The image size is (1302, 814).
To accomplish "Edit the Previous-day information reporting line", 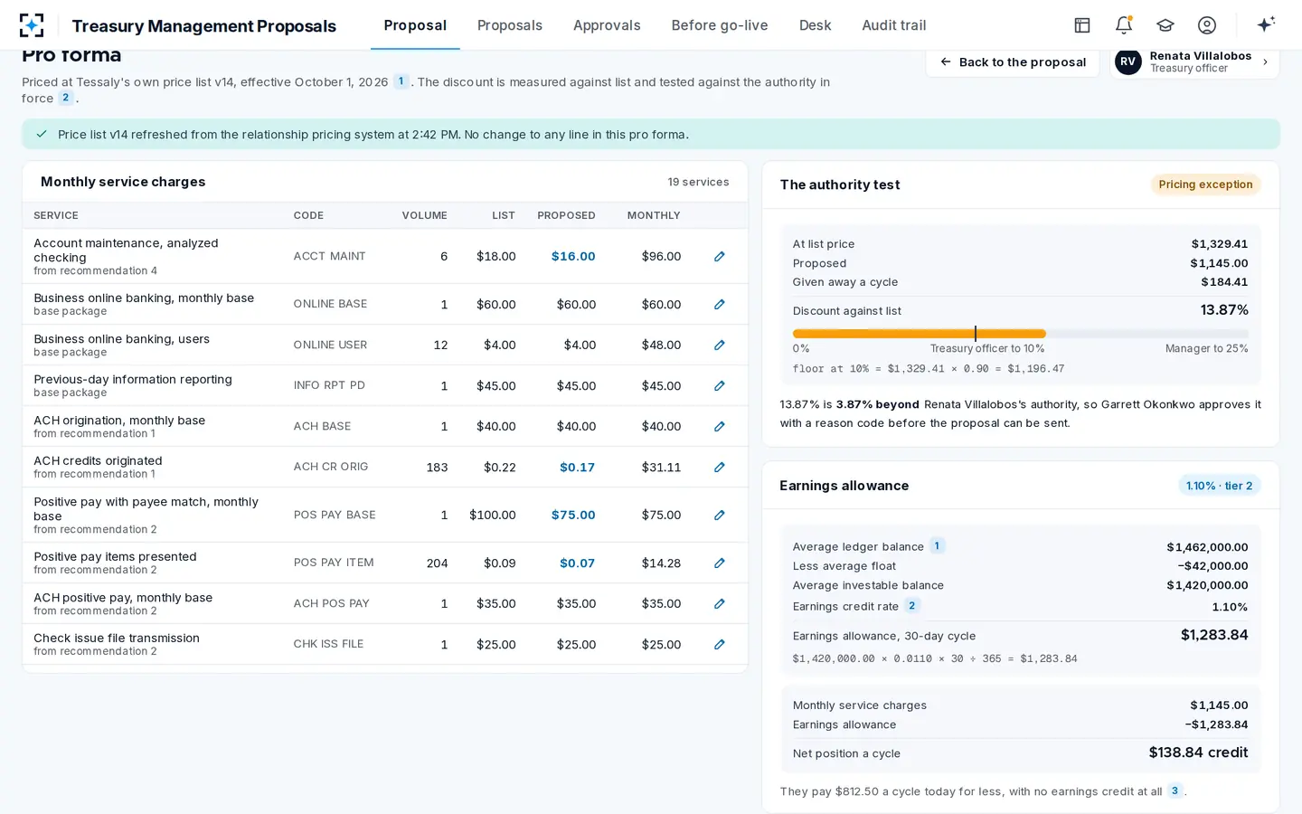I will pyautogui.click(x=720, y=386).
